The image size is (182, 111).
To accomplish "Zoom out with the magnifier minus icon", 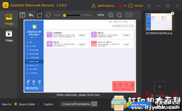I will coord(119,15).
